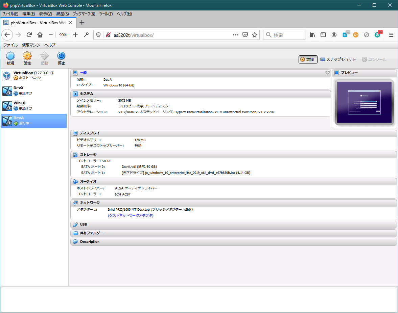Click the システム section header
Viewport: 398px width, 313px height.
point(201,94)
